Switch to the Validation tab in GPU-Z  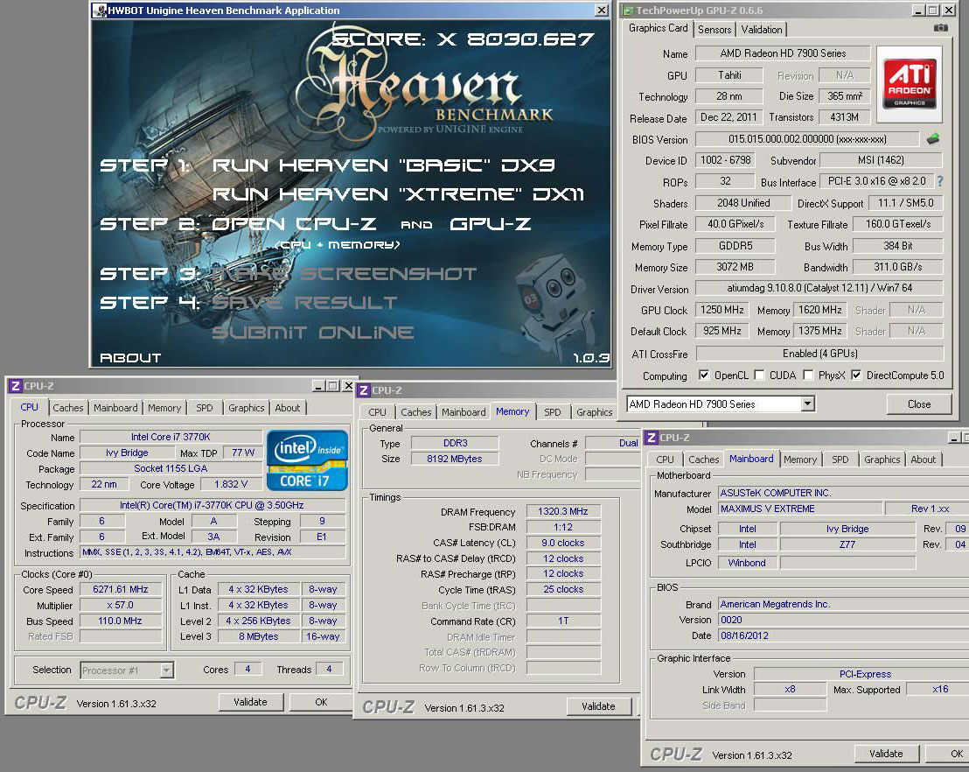762,29
